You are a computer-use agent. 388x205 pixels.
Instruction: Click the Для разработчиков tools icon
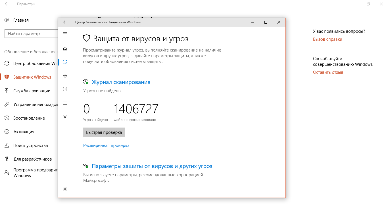(7, 159)
